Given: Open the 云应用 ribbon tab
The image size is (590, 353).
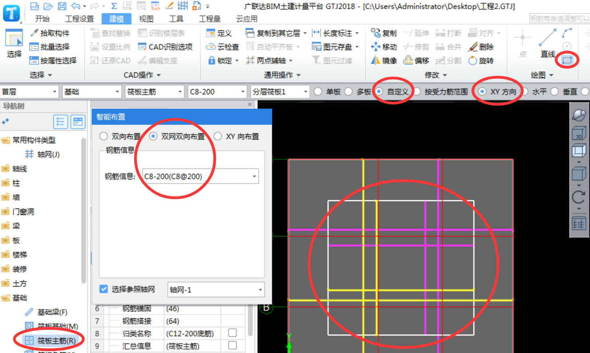Looking at the screenshot, I should click(247, 19).
